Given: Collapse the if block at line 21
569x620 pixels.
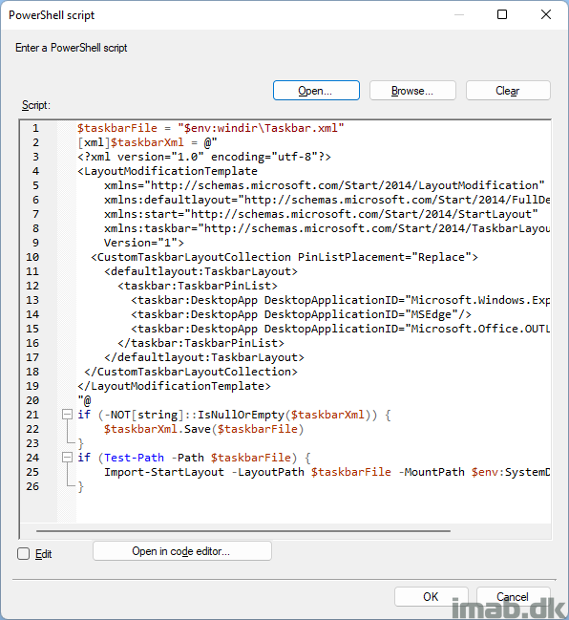Looking at the screenshot, I should 68,415.
